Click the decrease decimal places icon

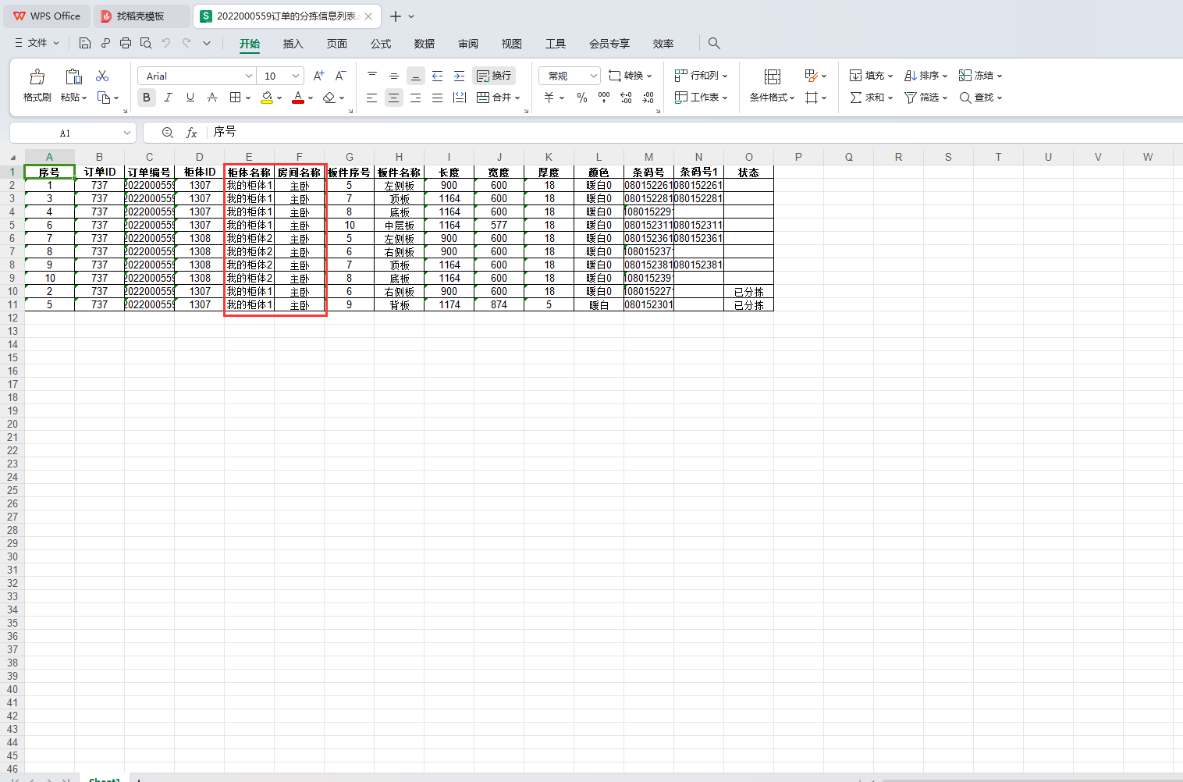(x=648, y=98)
